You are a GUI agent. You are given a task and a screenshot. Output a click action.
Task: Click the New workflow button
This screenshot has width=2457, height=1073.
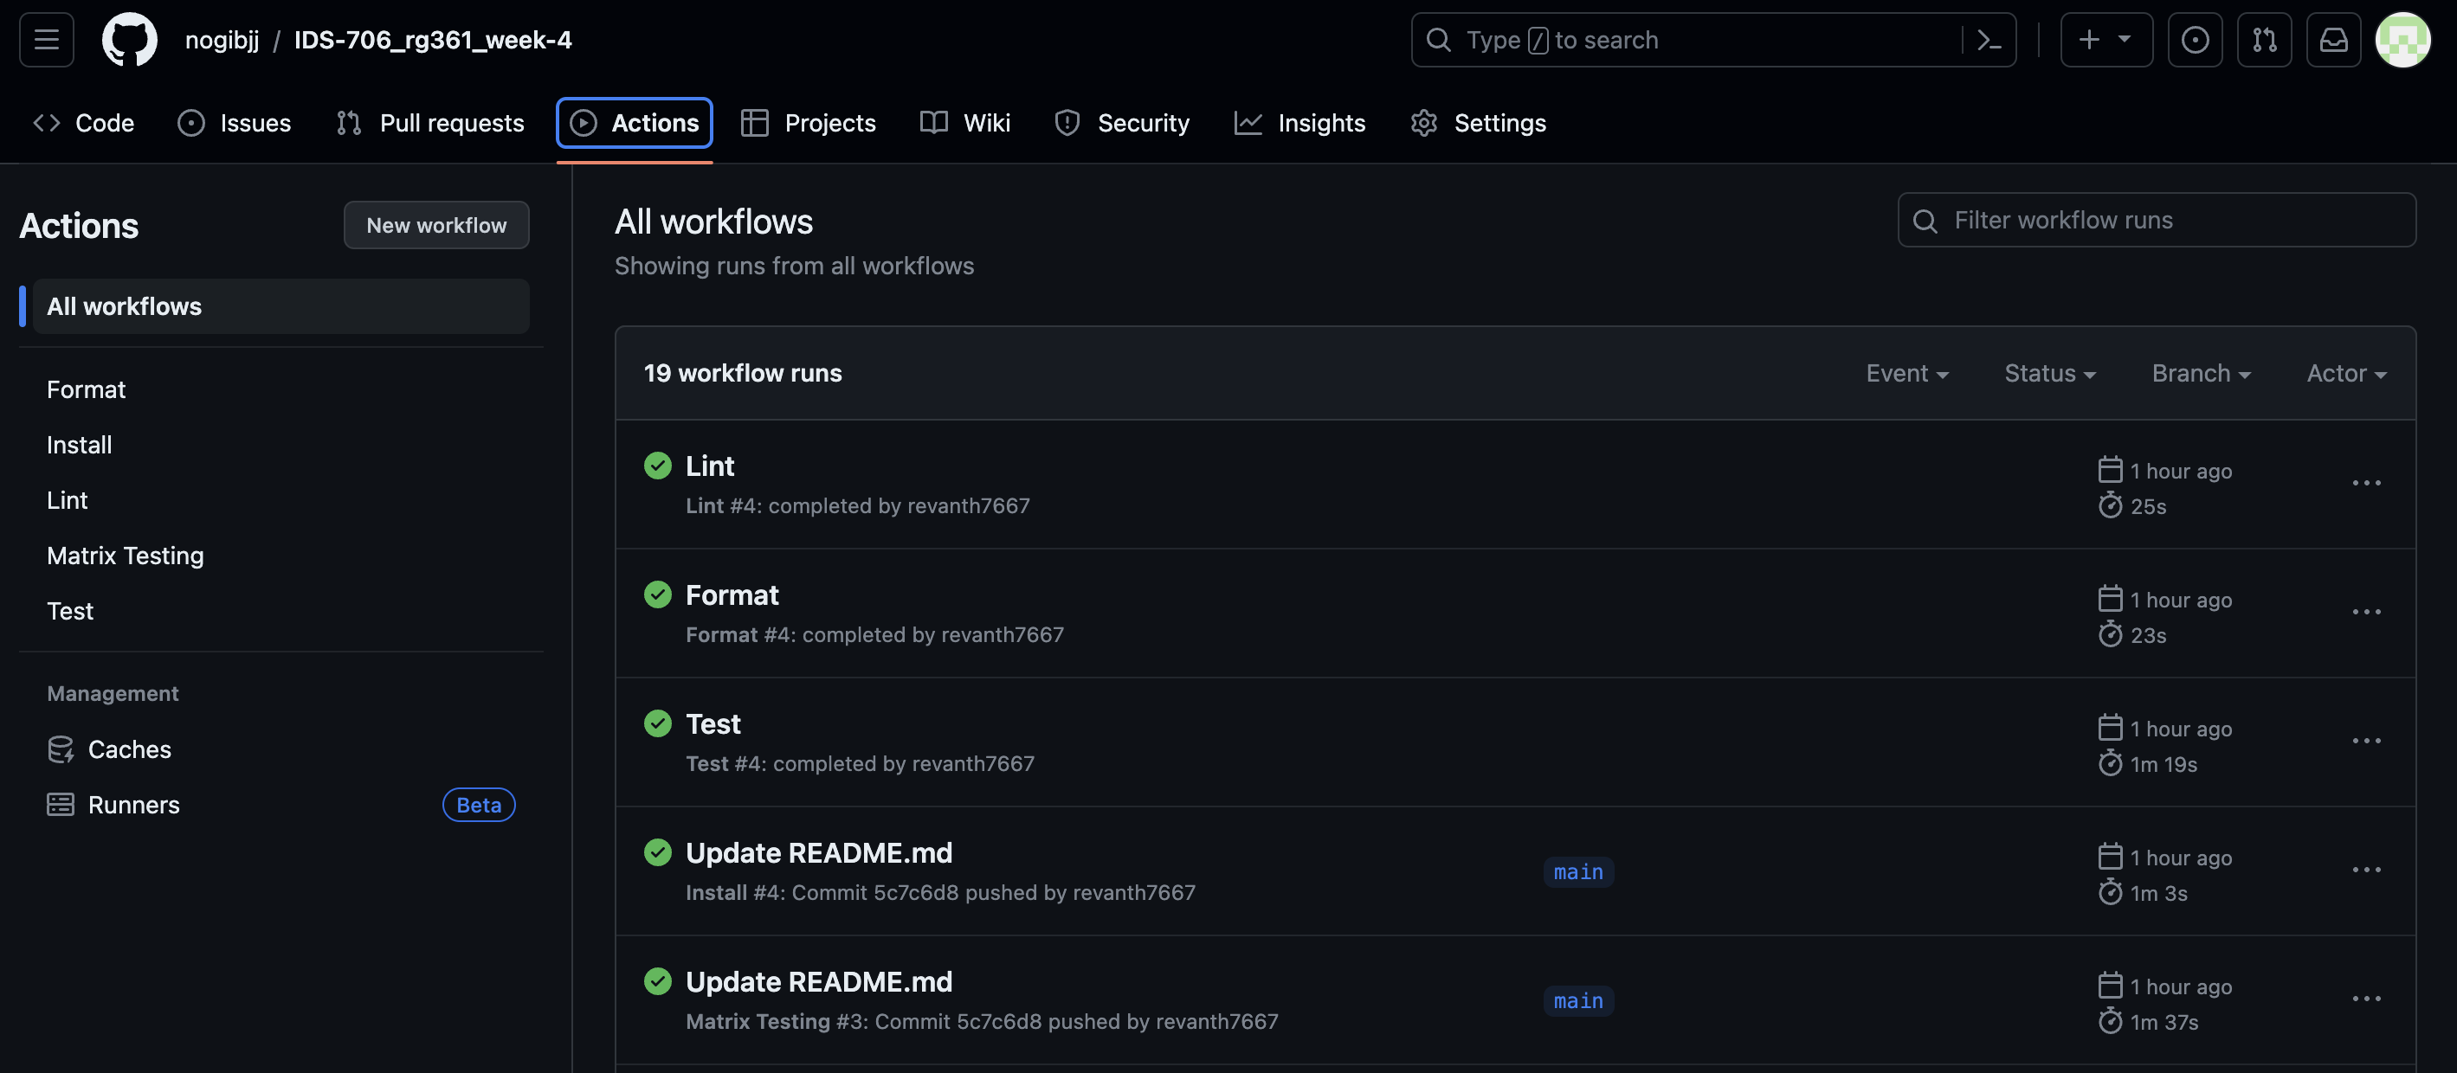pyautogui.click(x=435, y=225)
